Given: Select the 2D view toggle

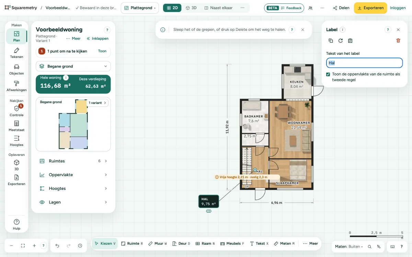Looking at the screenshot, I should [x=172, y=8].
